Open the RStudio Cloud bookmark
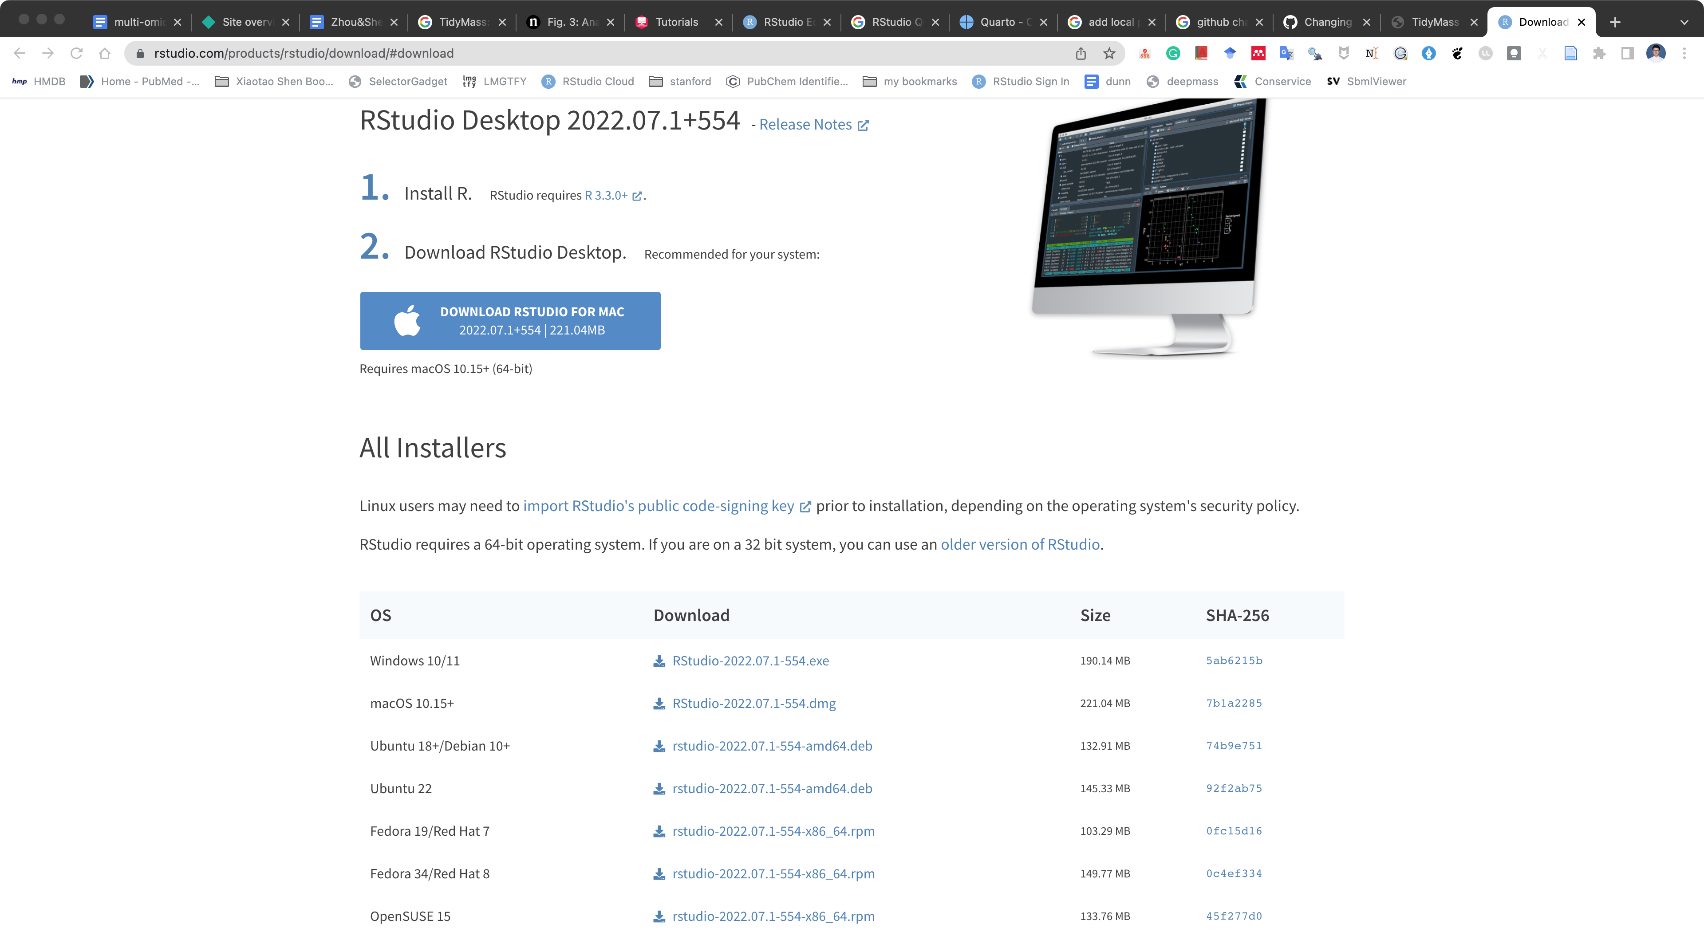The height and width of the screenshot is (936, 1704). point(588,81)
